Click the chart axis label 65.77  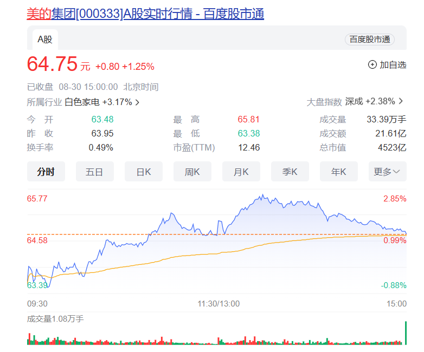tap(37, 199)
